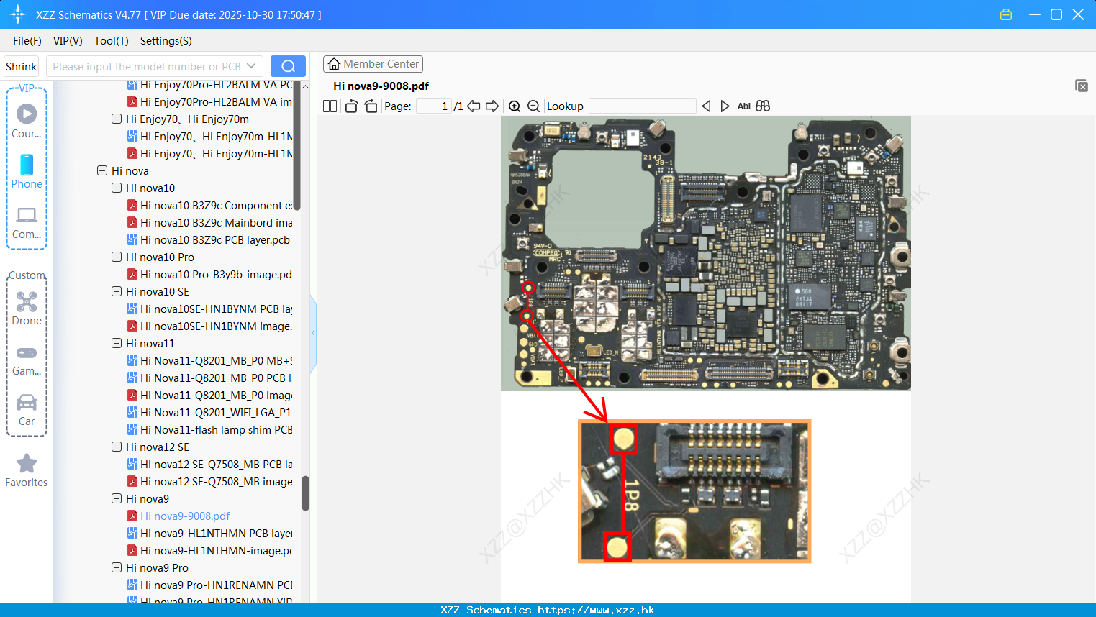The image size is (1096, 617).
Task: Rotate the PDF counterclockwise
Action: (351, 106)
